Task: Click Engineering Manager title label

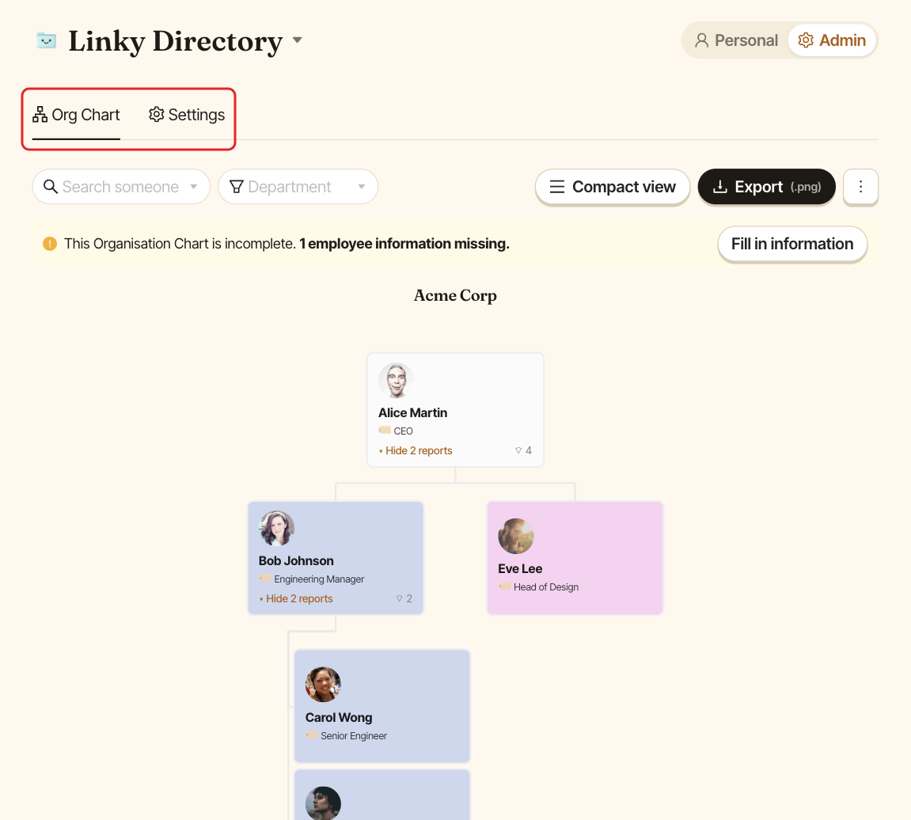Action: (x=319, y=579)
